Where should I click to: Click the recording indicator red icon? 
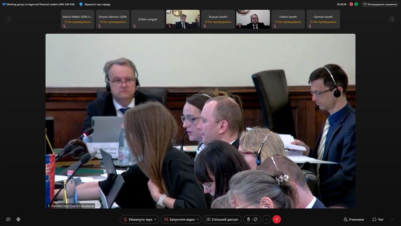point(351,4)
